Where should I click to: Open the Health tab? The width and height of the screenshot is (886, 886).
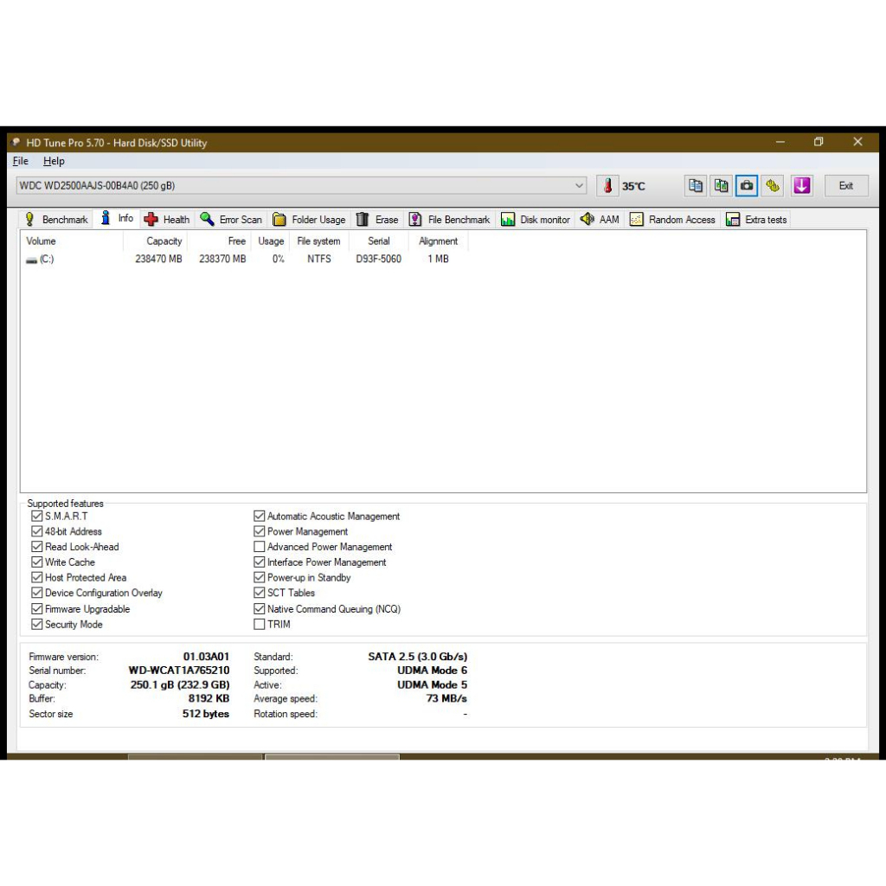point(167,220)
